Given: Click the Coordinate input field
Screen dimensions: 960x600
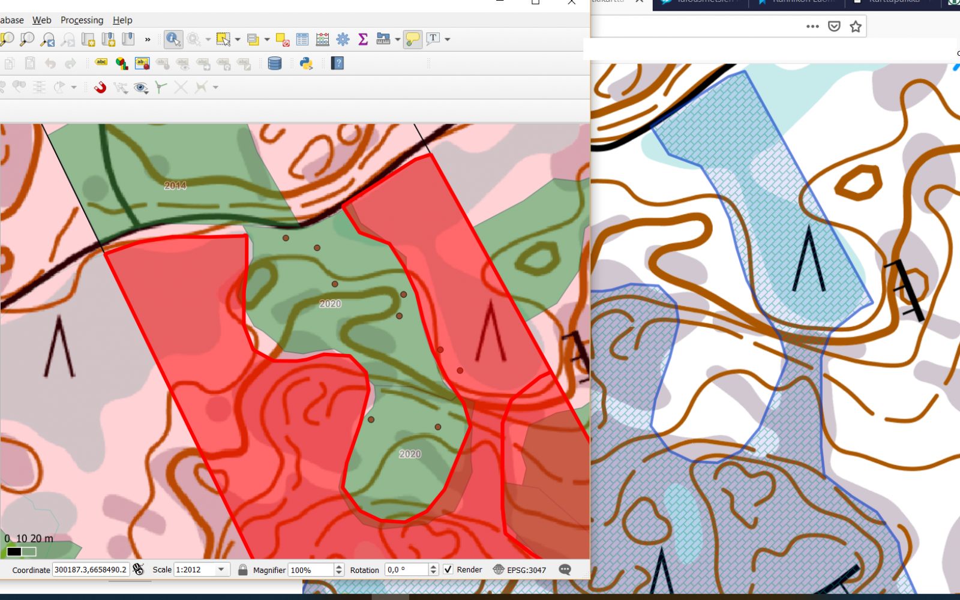Looking at the screenshot, I should tap(91, 569).
